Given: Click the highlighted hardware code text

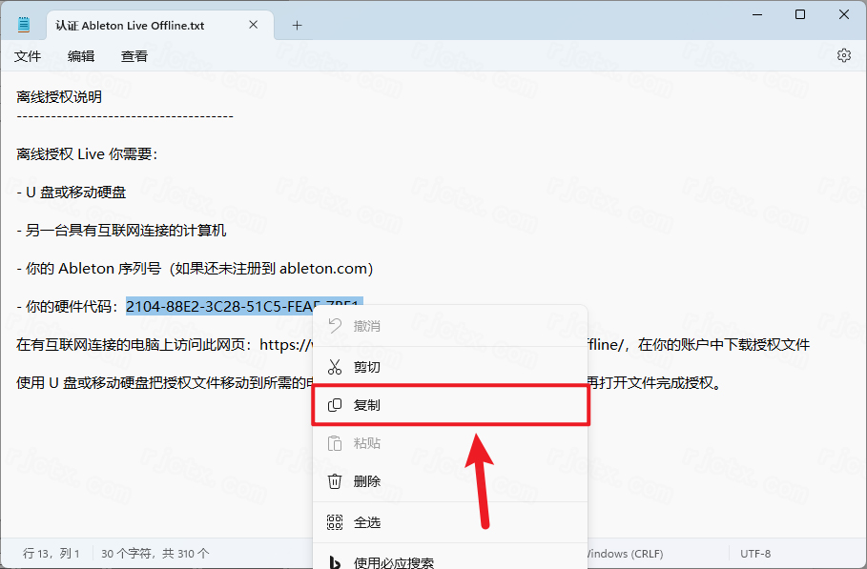Looking at the screenshot, I should coord(219,307).
